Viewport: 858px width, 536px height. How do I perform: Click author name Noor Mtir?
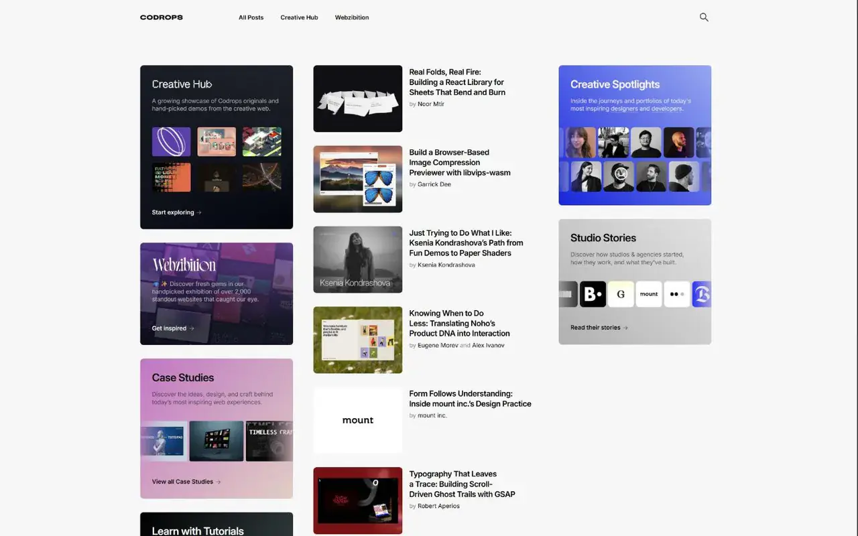[431, 104]
